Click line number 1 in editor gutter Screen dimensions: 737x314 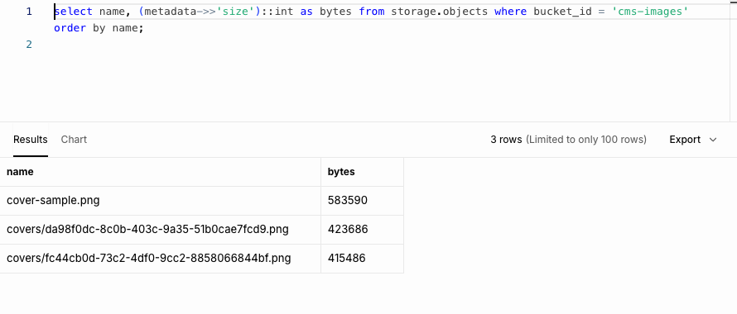pos(29,12)
